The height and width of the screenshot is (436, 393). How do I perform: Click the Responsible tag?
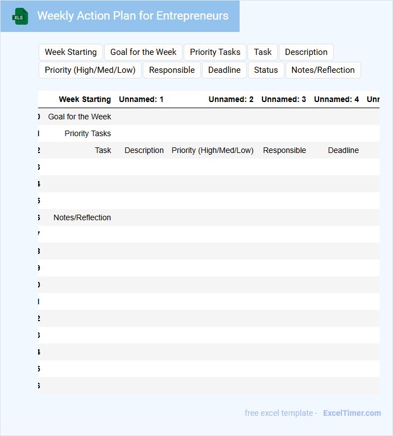click(x=172, y=70)
